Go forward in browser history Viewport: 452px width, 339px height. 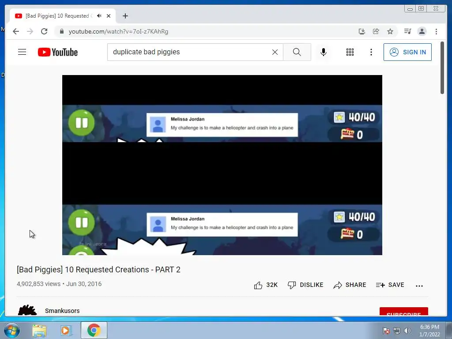pos(30,31)
